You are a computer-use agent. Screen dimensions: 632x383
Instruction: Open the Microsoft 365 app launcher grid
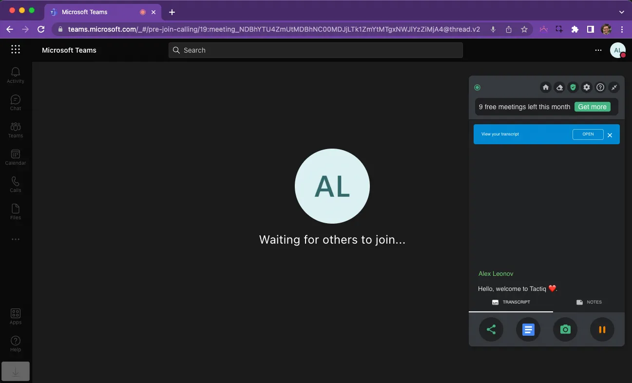[x=16, y=50]
